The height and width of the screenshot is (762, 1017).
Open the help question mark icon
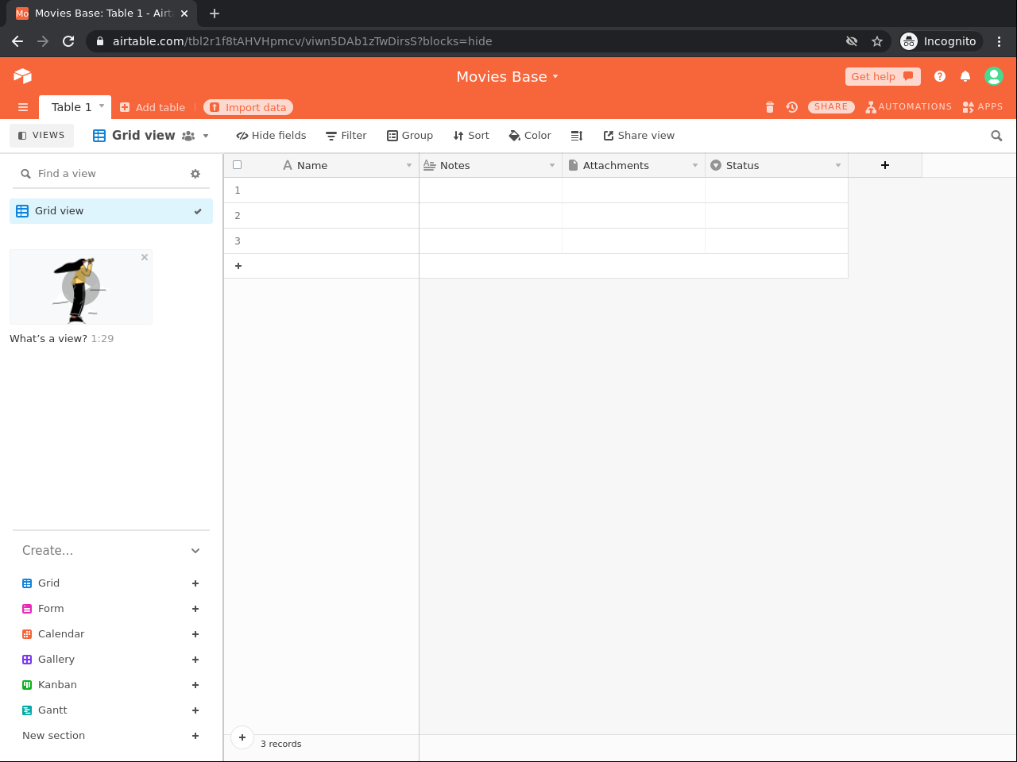click(940, 76)
